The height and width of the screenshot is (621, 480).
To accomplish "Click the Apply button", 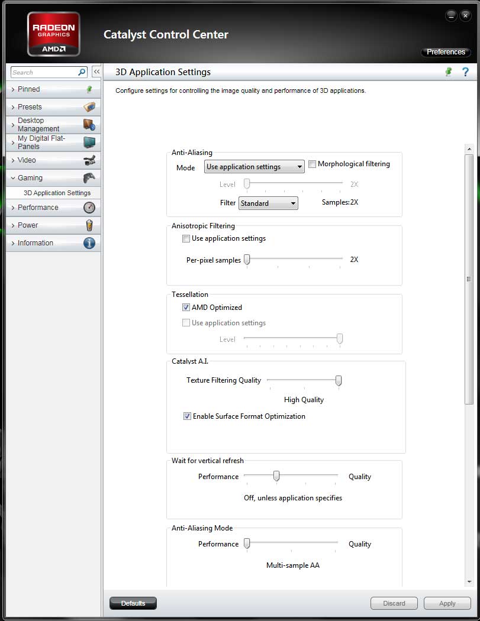I will tap(447, 603).
